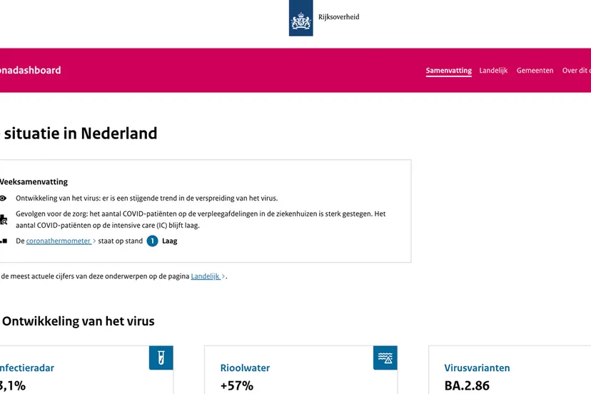This screenshot has height=394, width=591.
Task: Click the wastewater icon on Rioolwater card
Action: (385, 358)
